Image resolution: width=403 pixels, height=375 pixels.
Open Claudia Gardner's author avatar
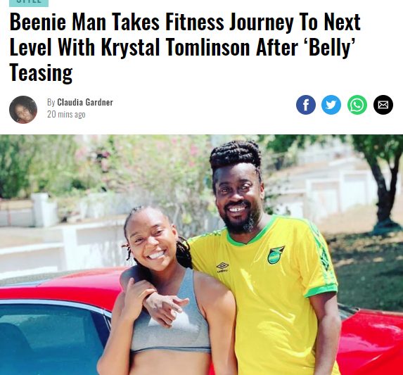click(x=23, y=110)
